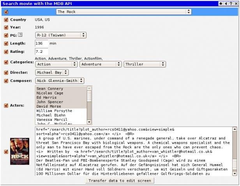Open the Composer dropdown Nick Glennie-Smith

click(x=60, y=81)
